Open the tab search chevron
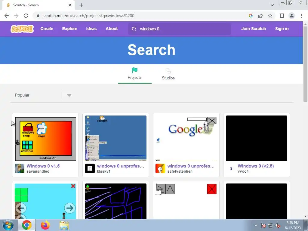The image size is (308, 231). pyautogui.click(x=272, y=5)
